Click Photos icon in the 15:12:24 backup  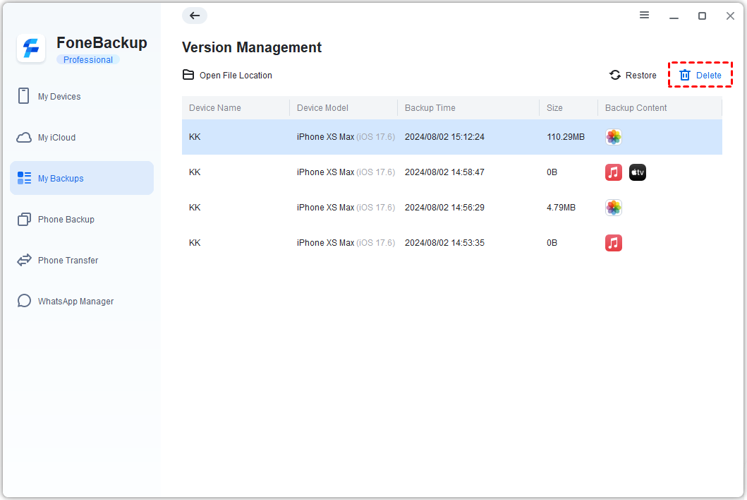[x=613, y=138]
